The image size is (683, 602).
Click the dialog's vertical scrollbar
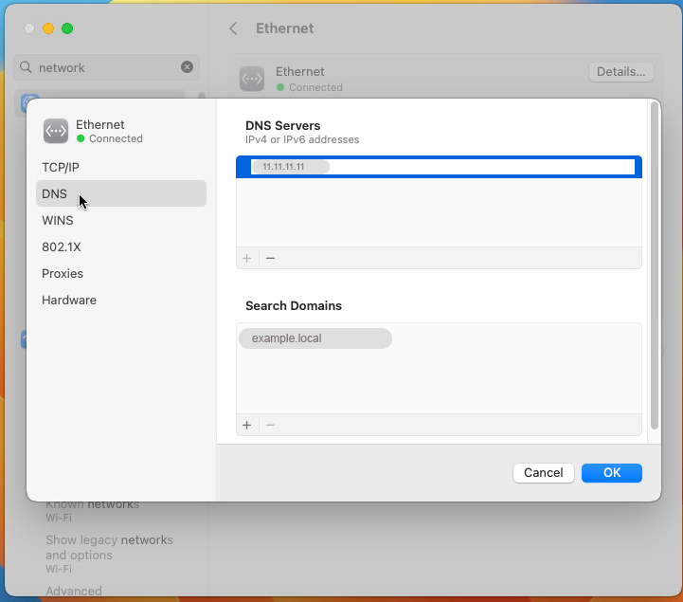654,265
